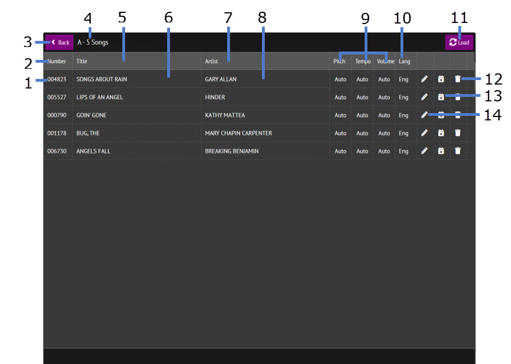Sort by the Artist column header

[211, 62]
